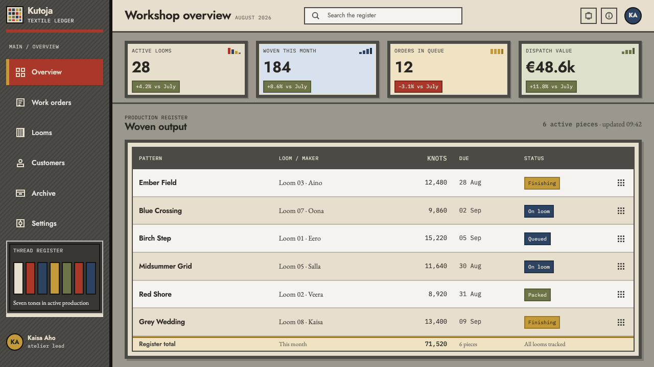This screenshot has width=654, height=367.
Task: Choose the olive green thread swatch
Action: pos(66,278)
